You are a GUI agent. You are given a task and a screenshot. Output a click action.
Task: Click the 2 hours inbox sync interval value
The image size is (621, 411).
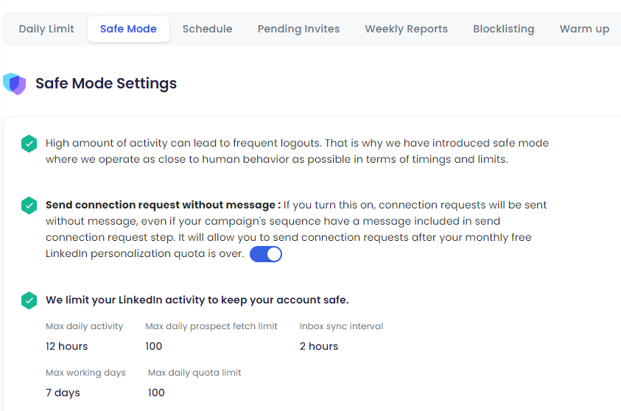pyautogui.click(x=319, y=346)
